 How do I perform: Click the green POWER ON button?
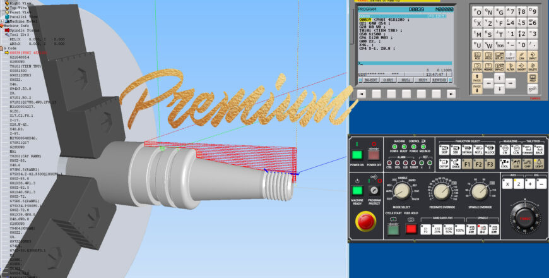point(357,155)
